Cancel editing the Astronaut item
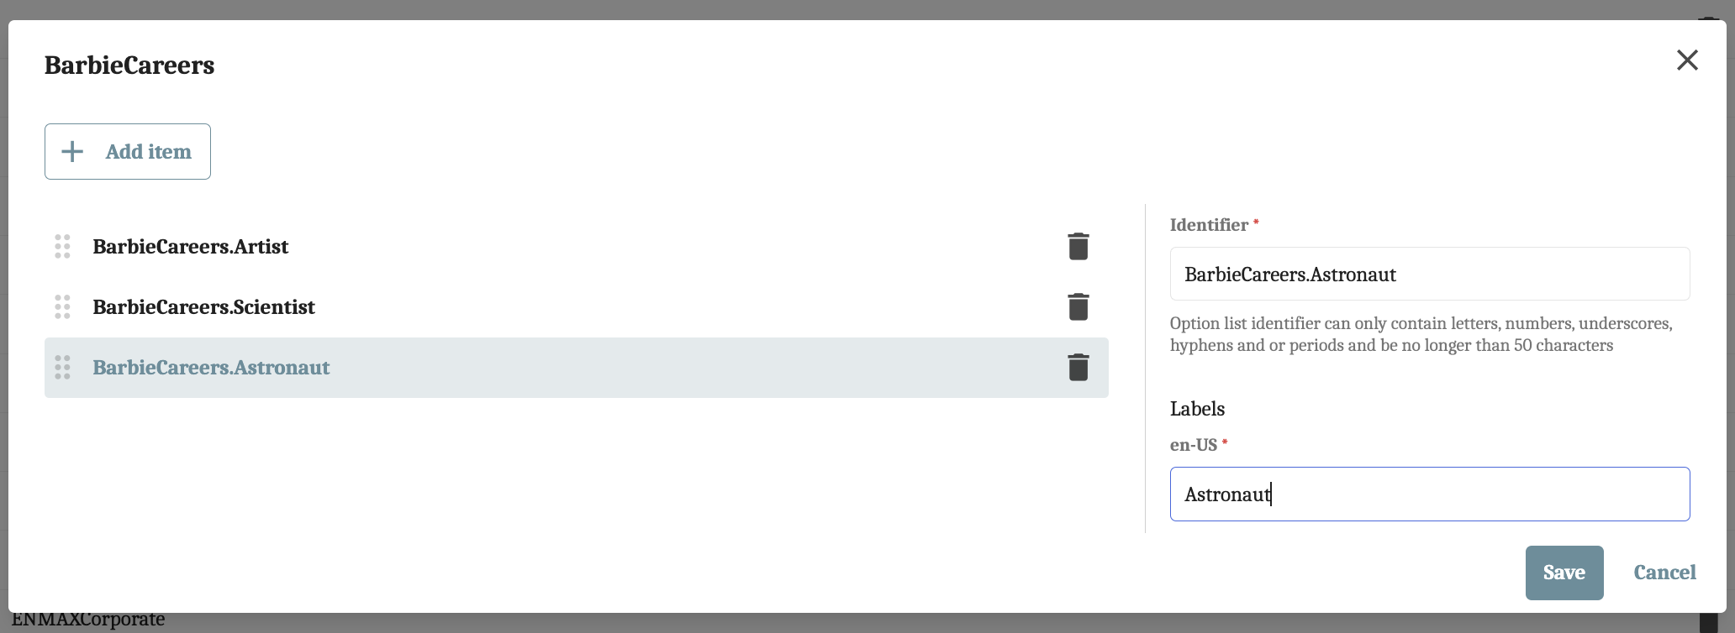The image size is (1735, 633). pyautogui.click(x=1664, y=573)
